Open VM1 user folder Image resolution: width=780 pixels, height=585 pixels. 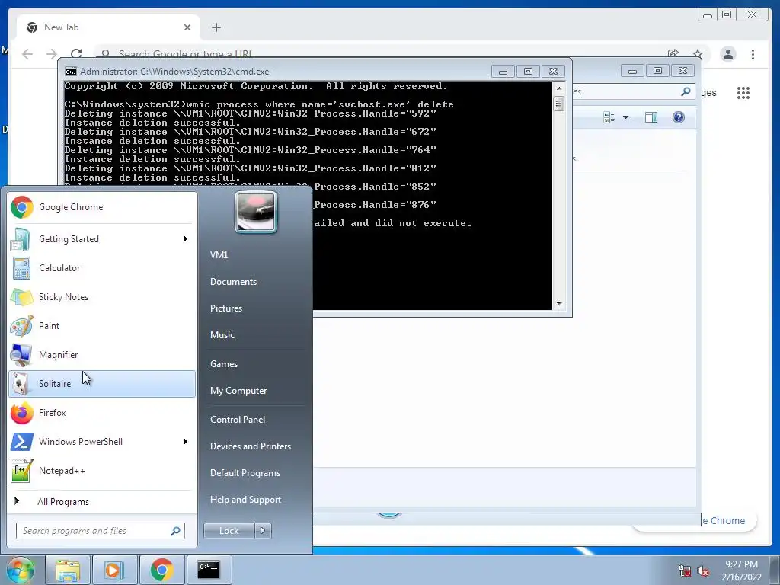pos(219,254)
